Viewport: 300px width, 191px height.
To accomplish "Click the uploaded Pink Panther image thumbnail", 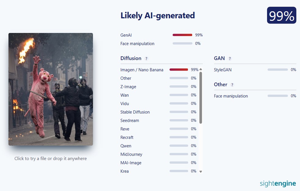I will [51, 89].
